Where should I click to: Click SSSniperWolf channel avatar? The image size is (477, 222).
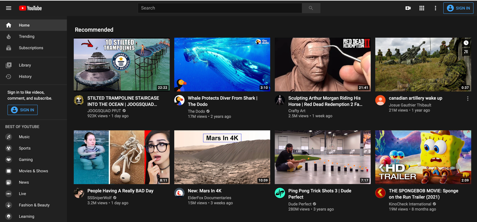[79, 193]
